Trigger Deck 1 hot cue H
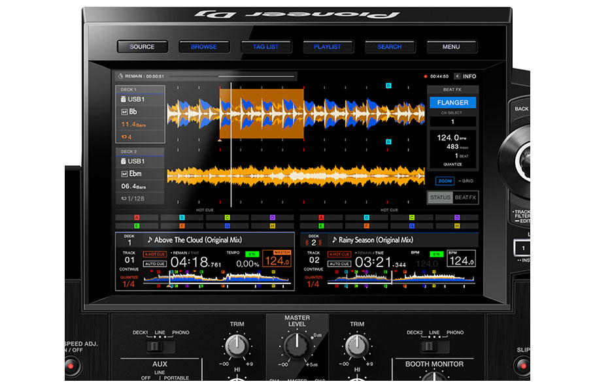 point(273,225)
